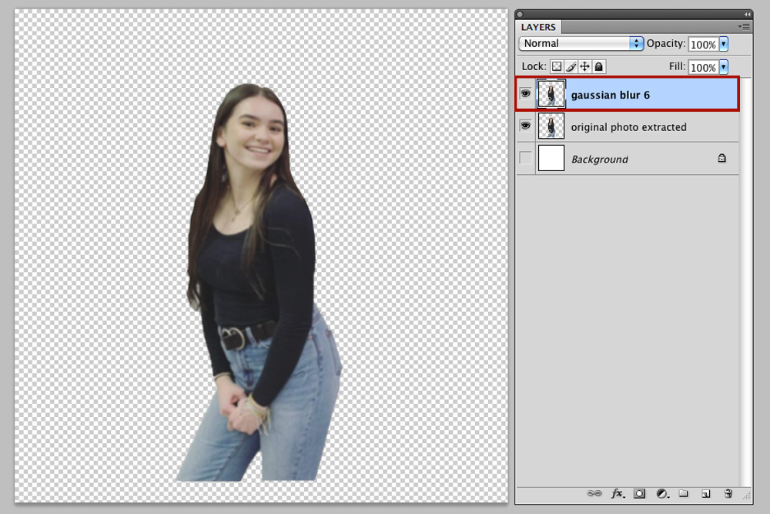Hide the gaussian blur 6 layer
The height and width of the screenshot is (514, 770).
click(525, 93)
